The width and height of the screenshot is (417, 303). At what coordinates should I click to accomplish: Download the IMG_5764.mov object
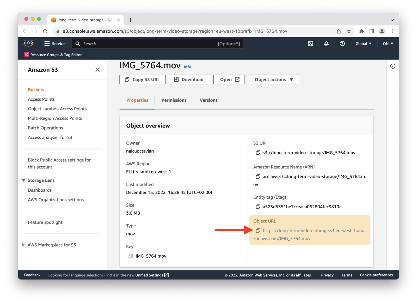(x=189, y=79)
